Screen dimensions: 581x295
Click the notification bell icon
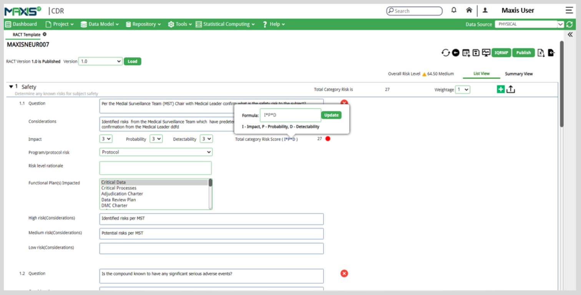point(454,10)
